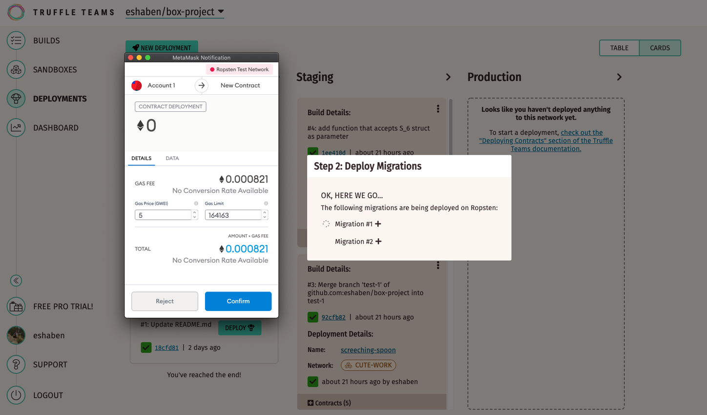Select the DETAILS tab in MetaMask
Screen dimensions: 707x415
pyautogui.click(x=142, y=158)
